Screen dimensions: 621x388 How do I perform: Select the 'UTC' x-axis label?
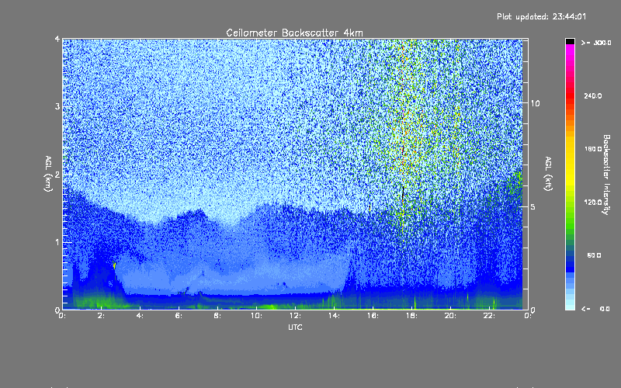click(x=295, y=327)
